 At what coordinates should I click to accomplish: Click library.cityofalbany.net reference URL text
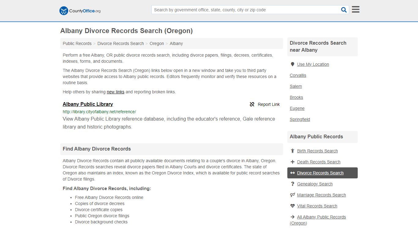99,112
